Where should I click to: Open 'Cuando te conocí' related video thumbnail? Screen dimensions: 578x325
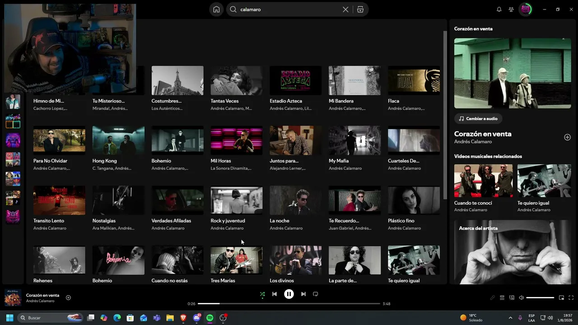[483, 181]
